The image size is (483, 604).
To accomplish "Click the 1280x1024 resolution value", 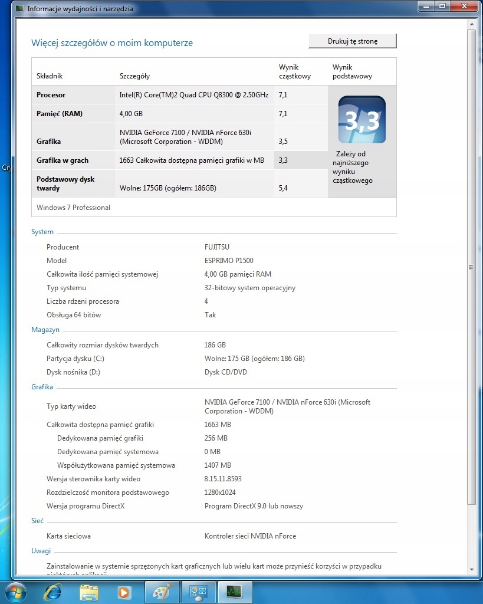I will click(220, 493).
